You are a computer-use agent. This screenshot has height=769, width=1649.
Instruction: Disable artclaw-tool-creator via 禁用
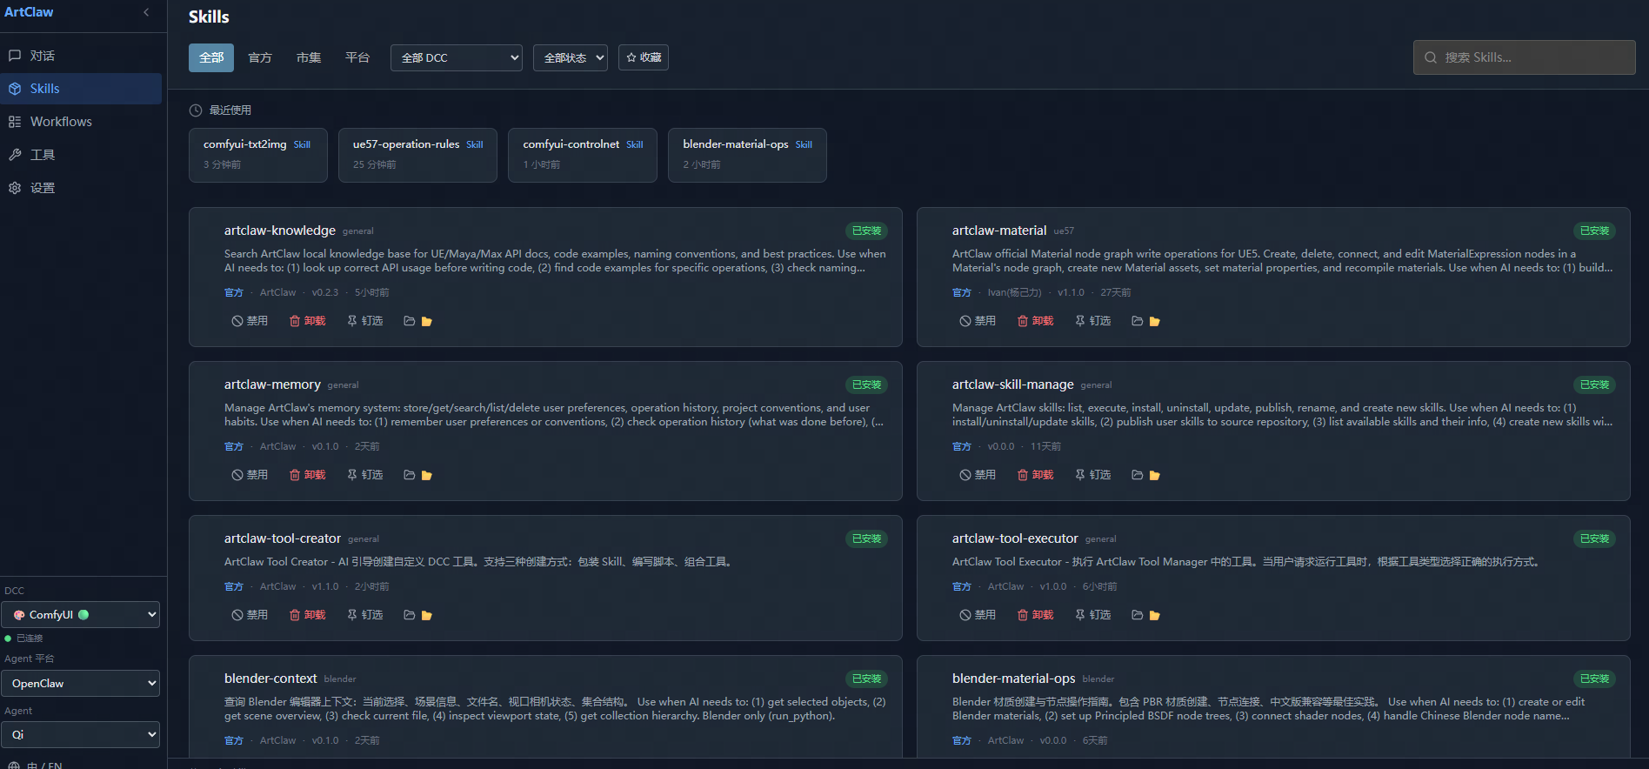250,615
